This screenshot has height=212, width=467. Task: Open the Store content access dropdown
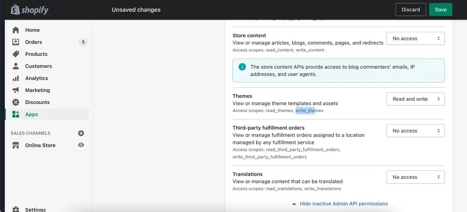tap(415, 38)
